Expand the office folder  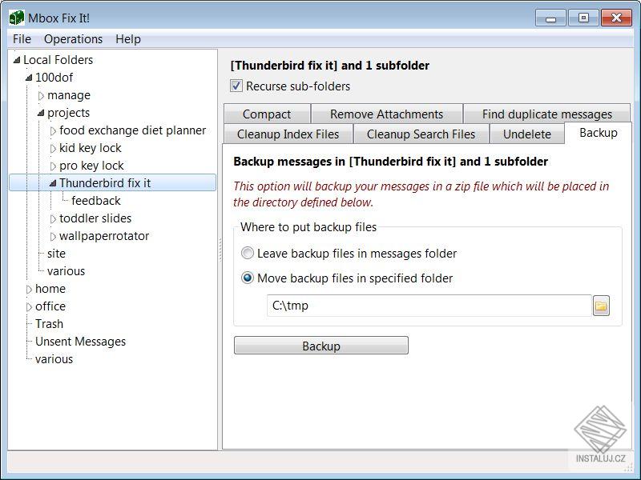pyautogui.click(x=30, y=306)
